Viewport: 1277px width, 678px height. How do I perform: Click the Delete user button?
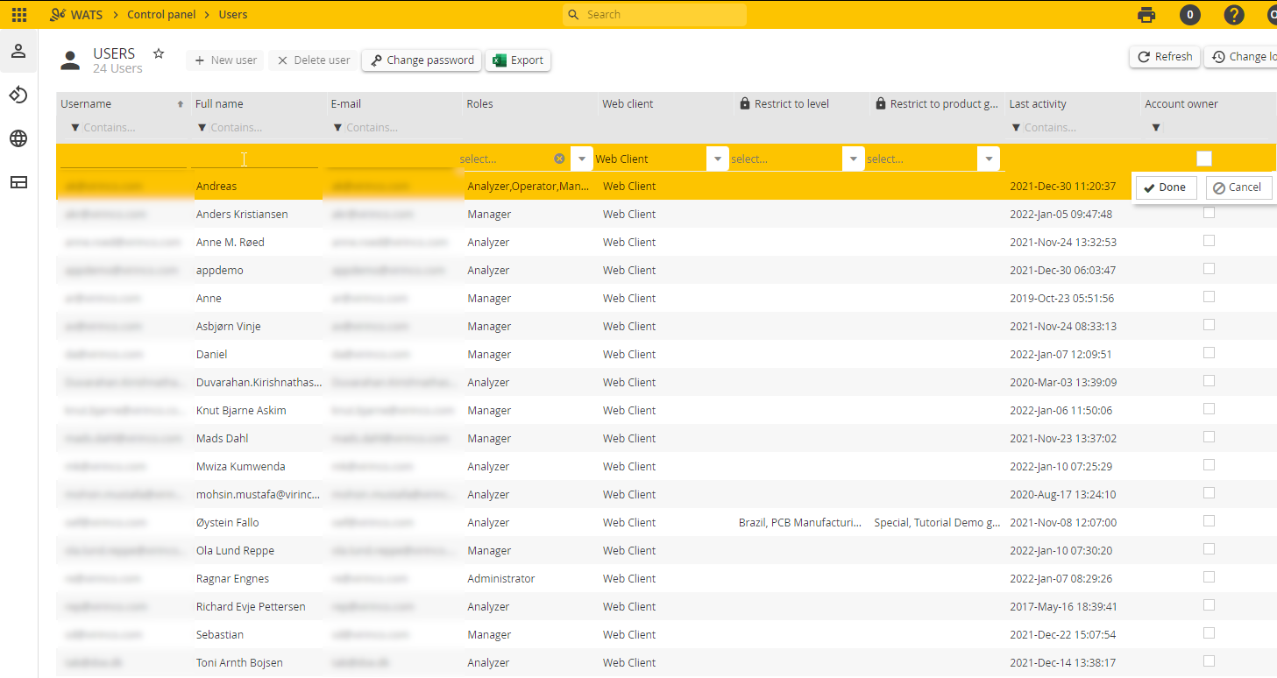click(x=313, y=60)
